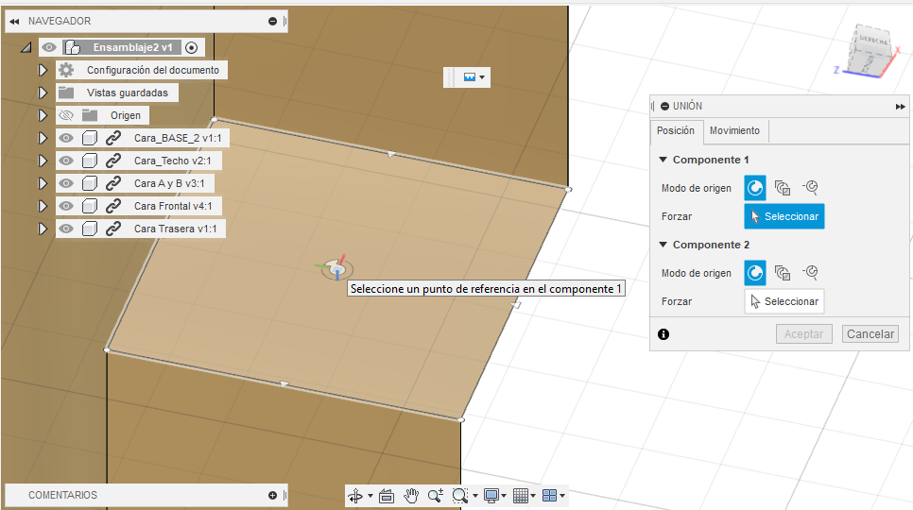Activate Ensamblaje2 v1 radio button
Image resolution: width=913 pixels, height=510 pixels.
coord(192,47)
